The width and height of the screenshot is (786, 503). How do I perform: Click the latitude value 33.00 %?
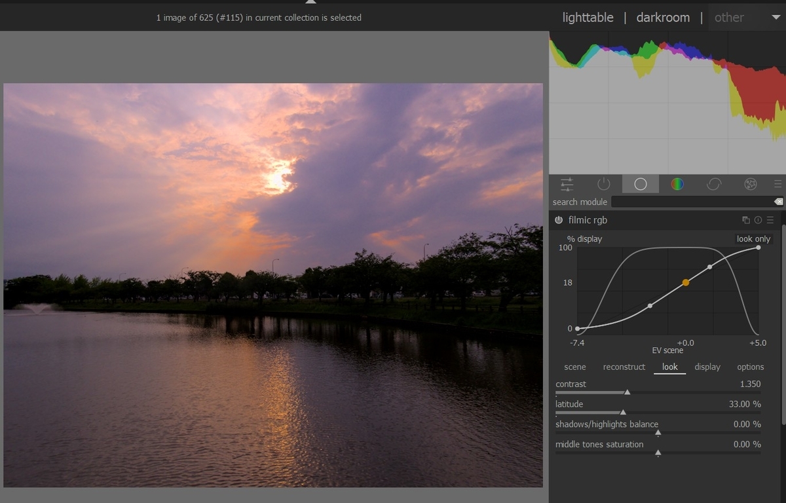745,405
